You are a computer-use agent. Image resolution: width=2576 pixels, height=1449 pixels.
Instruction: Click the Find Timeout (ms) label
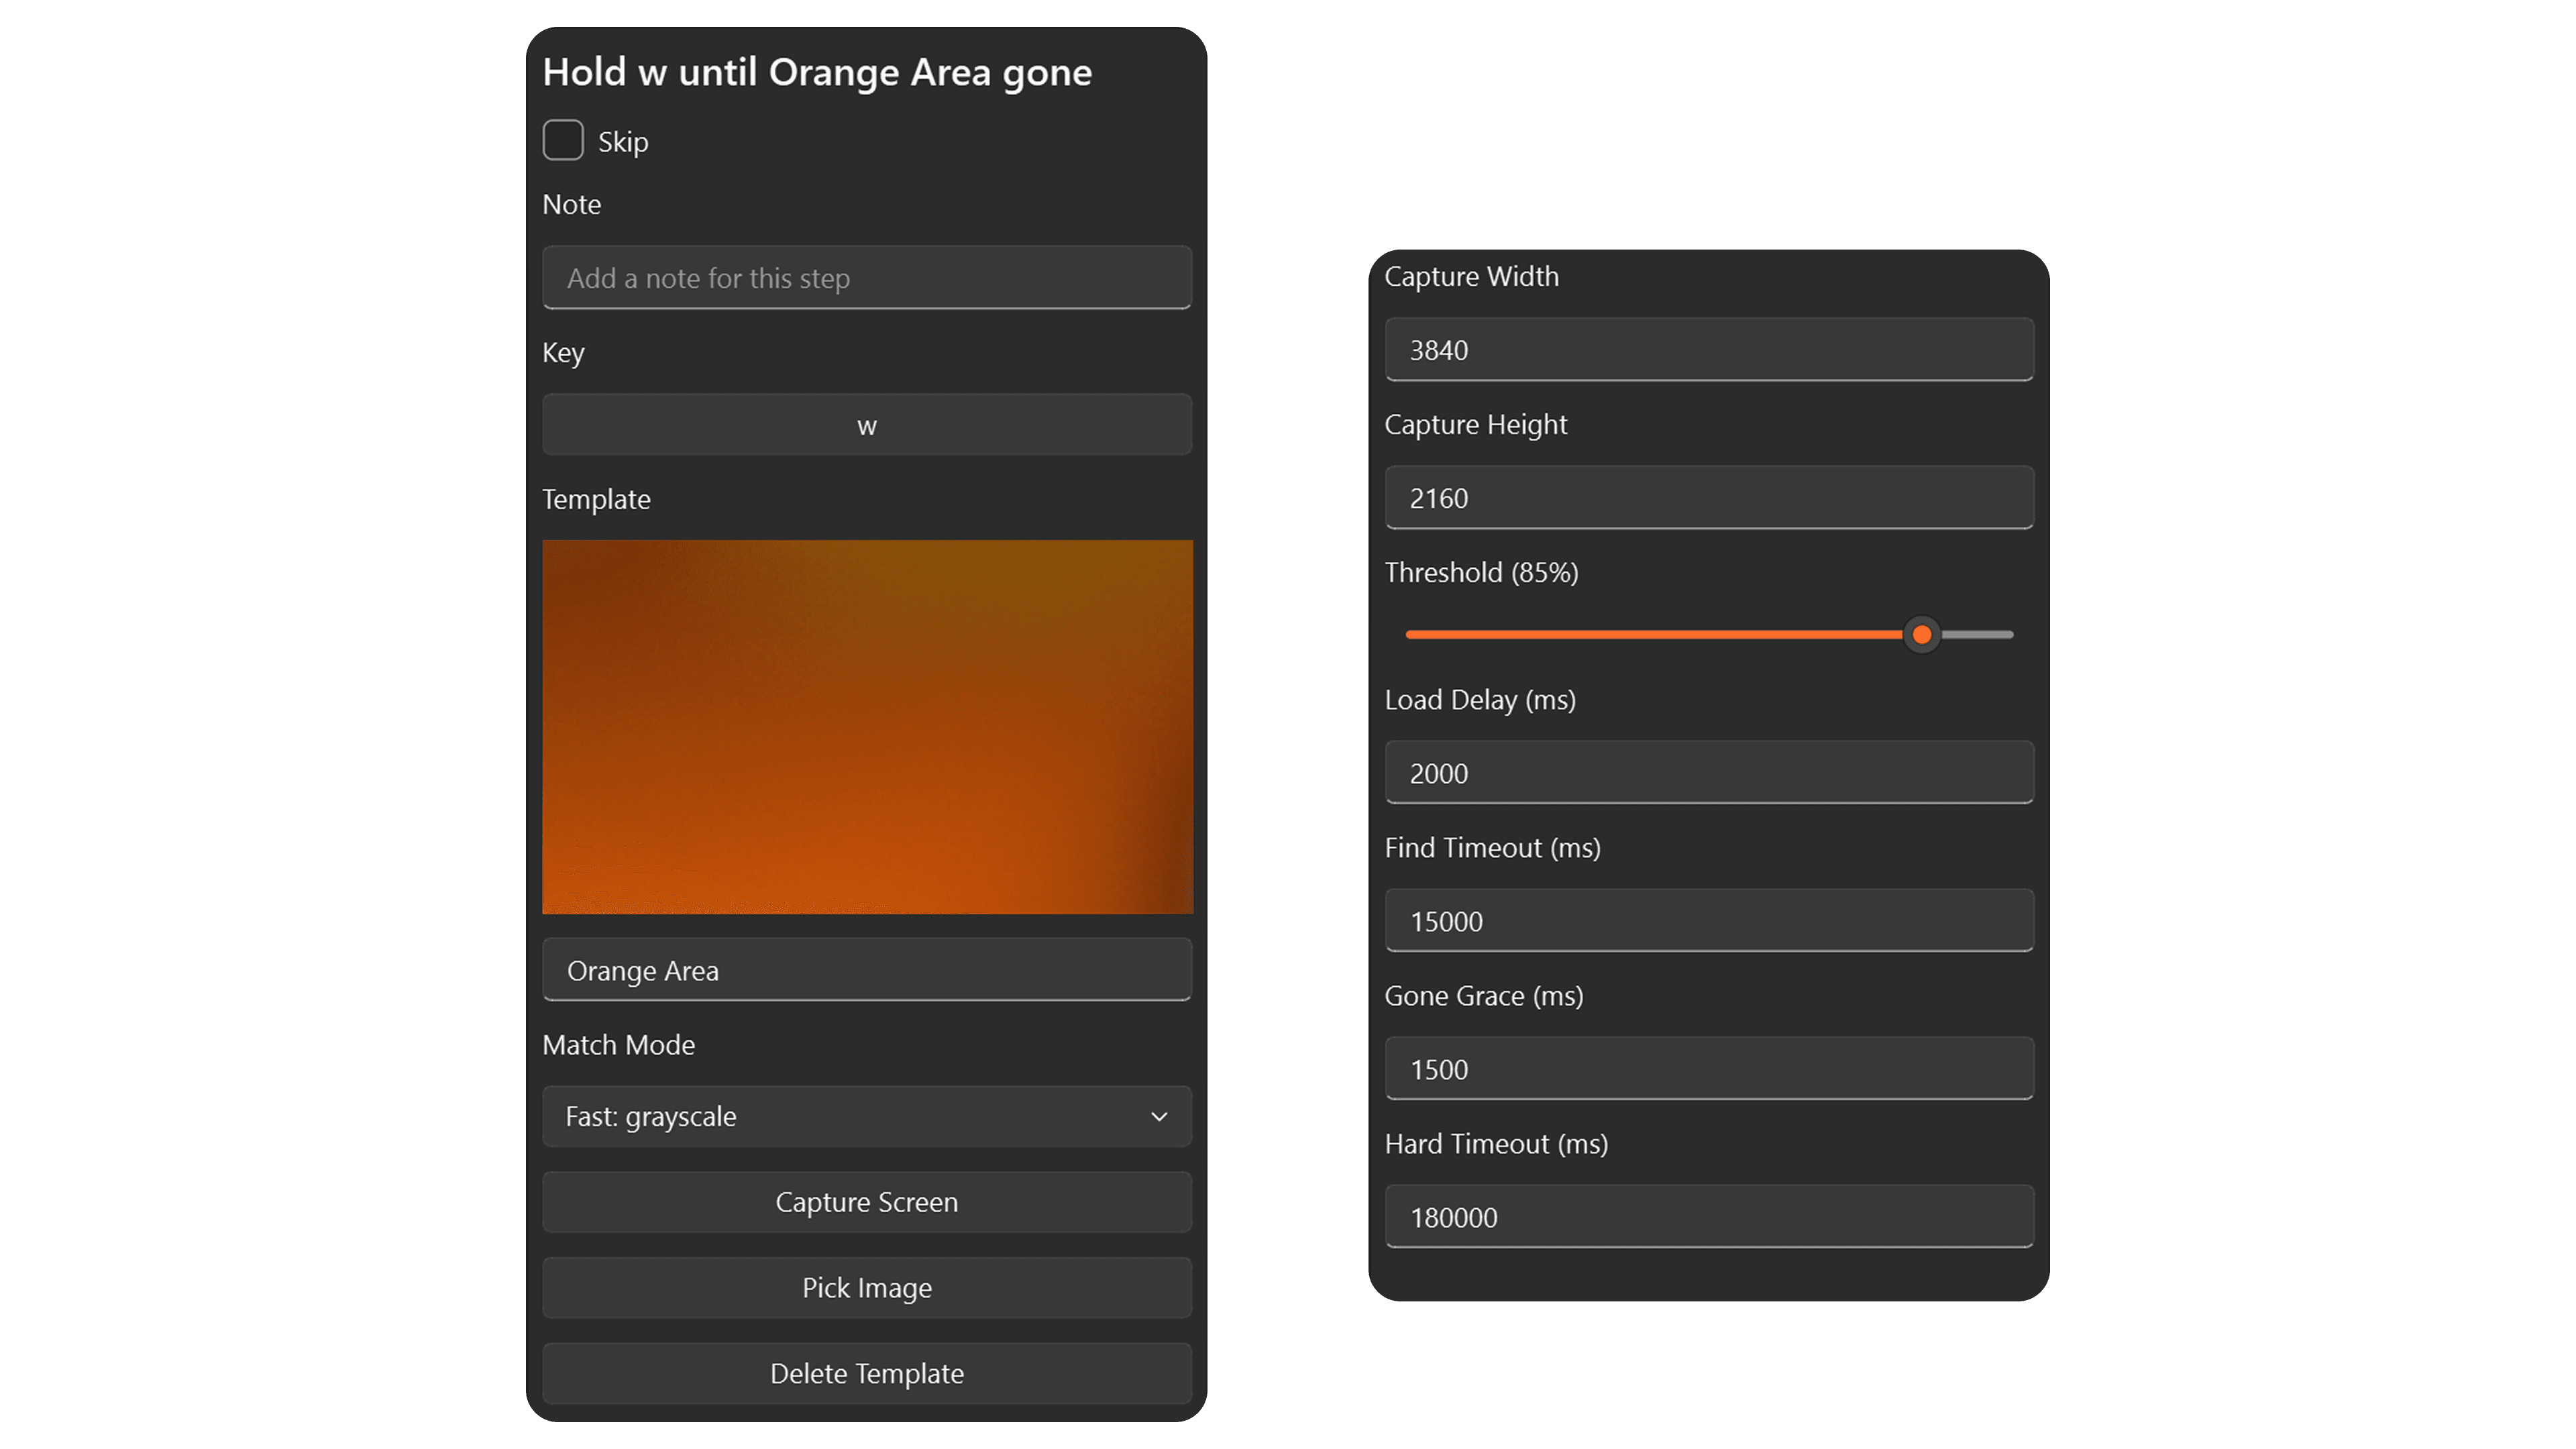point(1492,848)
